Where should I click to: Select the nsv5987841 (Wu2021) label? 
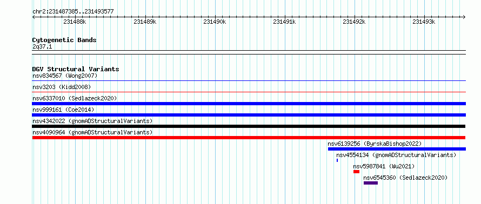tap(384, 166)
